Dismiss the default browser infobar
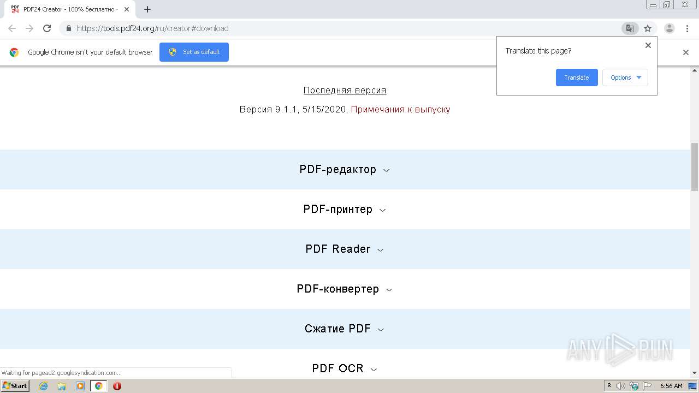The width and height of the screenshot is (699, 393). click(686, 52)
